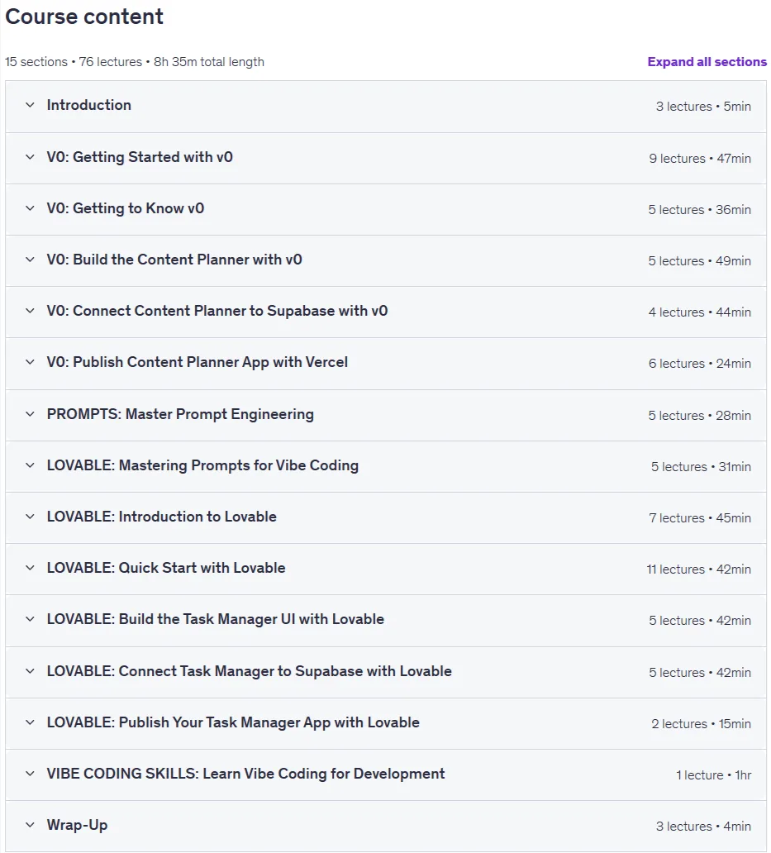Click the '3 lectures • 5min' label
Image resolution: width=771 pixels, height=853 pixels.
[703, 106]
